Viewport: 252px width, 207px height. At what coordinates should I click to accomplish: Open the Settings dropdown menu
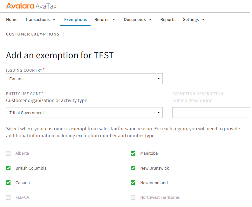194,19
